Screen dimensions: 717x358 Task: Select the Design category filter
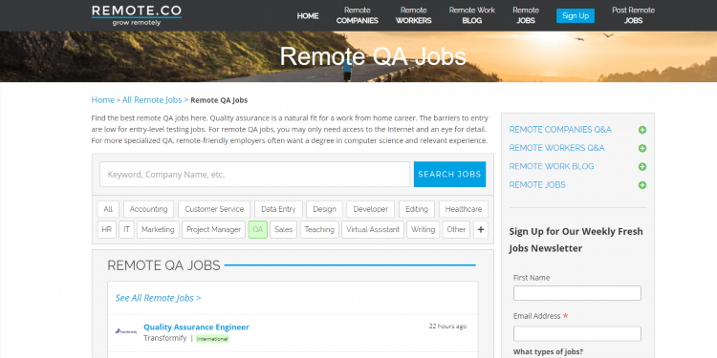(324, 209)
